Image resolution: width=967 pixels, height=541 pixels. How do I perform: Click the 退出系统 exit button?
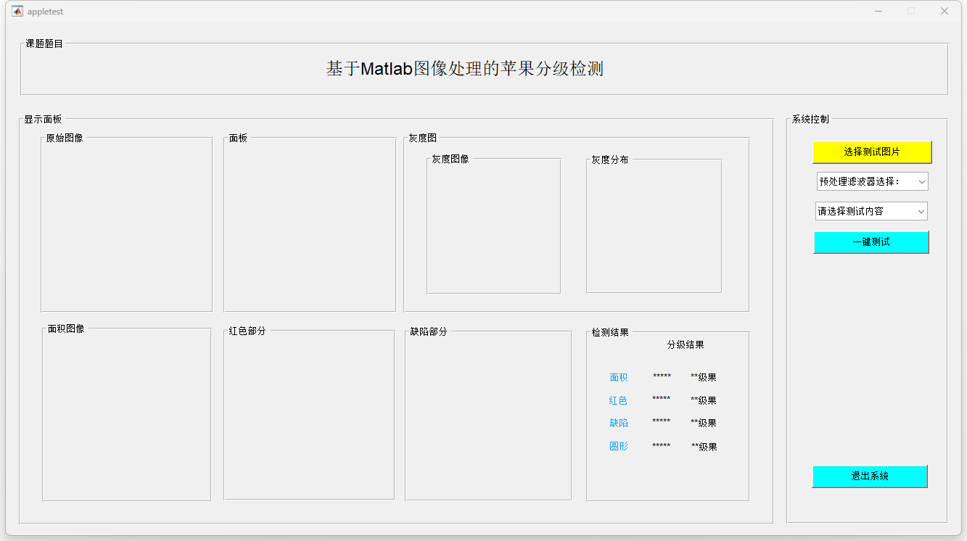pyautogui.click(x=870, y=476)
